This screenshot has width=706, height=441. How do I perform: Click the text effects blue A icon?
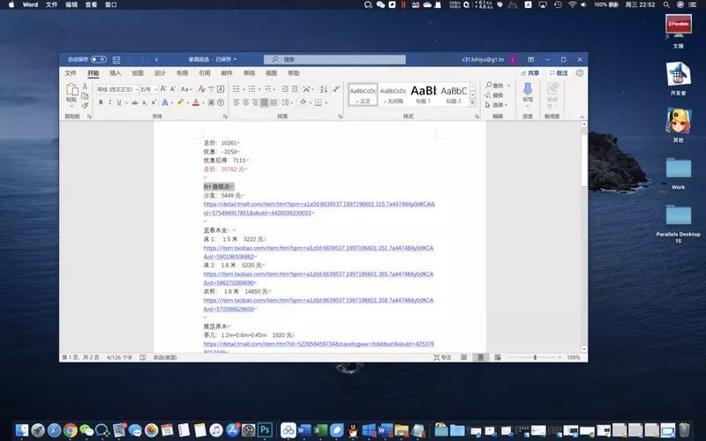165,102
